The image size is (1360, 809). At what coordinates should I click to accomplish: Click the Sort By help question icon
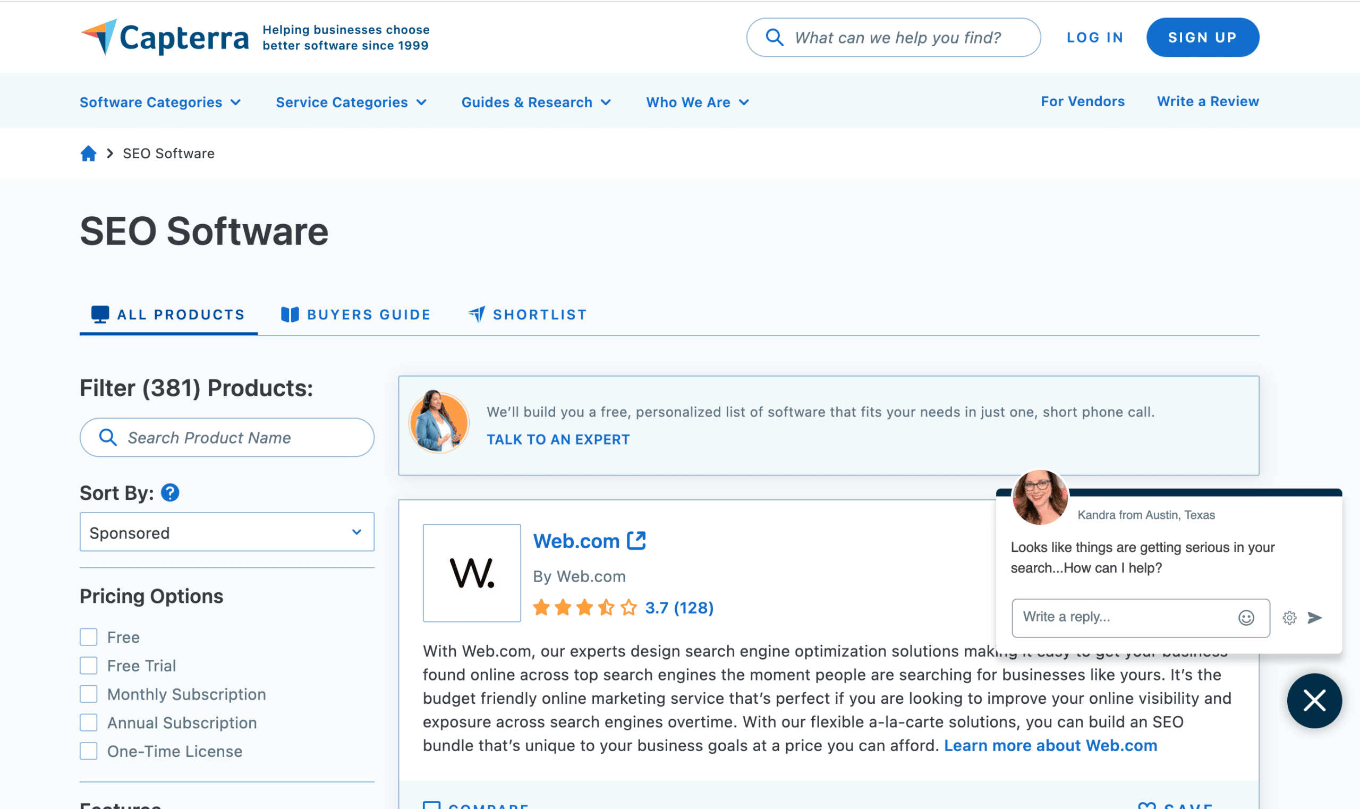click(x=170, y=493)
